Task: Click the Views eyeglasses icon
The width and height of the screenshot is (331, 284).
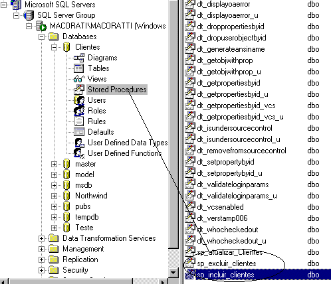Action: (x=79, y=79)
